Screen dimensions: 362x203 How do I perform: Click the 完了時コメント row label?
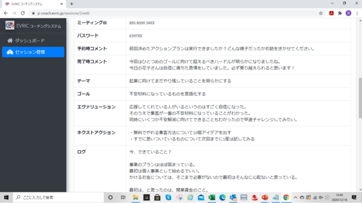[92, 62]
